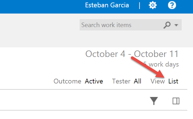
Task: Click the 5 work days text
Action: point(161,64)
